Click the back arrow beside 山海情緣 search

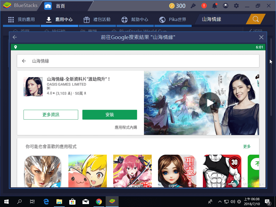coord(24,61)
